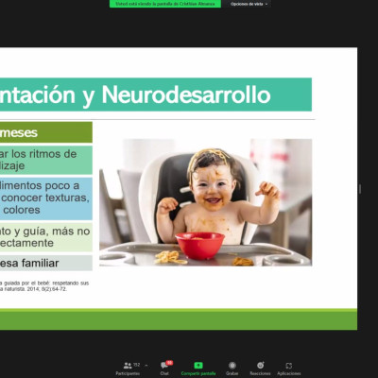Click the green screen-sharing notification banner

(165, 4)
